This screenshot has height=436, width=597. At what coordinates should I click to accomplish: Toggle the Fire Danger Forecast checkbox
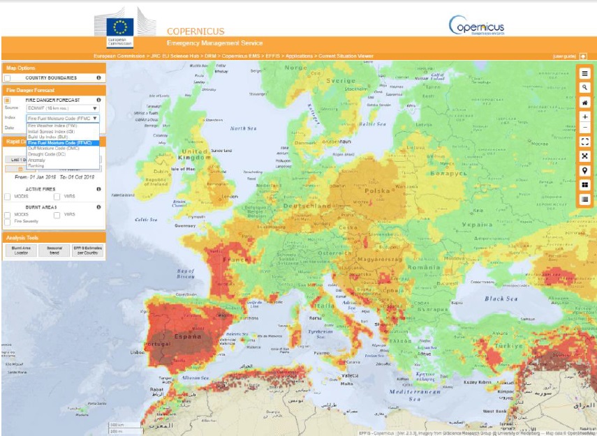8,100
